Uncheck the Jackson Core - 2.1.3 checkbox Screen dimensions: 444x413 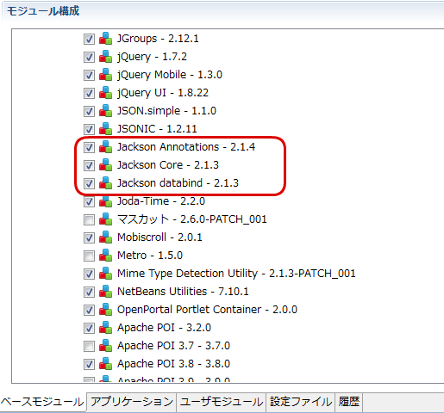coord(89,166)
